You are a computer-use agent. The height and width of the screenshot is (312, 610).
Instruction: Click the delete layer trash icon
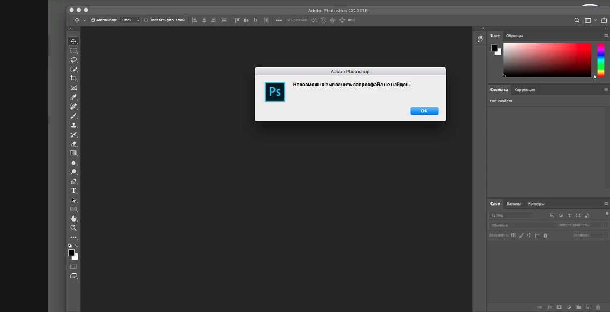598,307
